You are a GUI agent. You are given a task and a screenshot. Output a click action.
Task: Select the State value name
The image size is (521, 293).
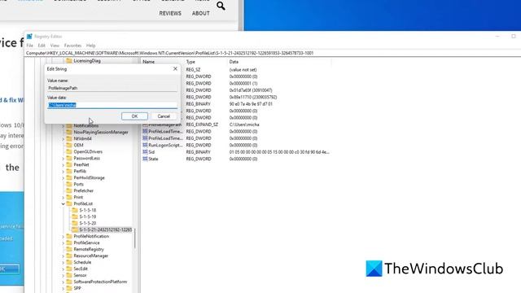(x=153, y=160)
